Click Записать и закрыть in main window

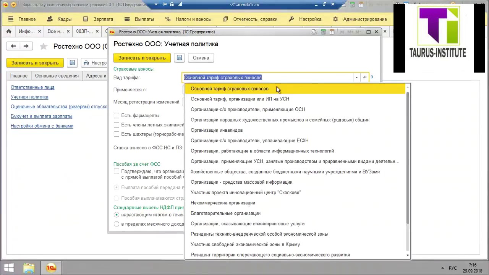(35, 63)
